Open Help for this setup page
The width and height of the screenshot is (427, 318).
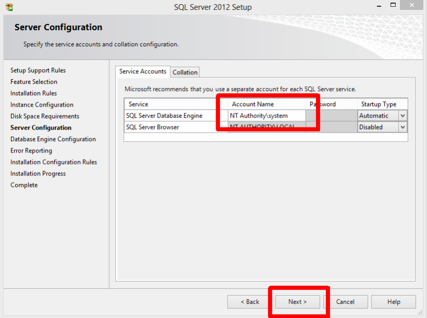pyautogui.click(x=394, y=302)
